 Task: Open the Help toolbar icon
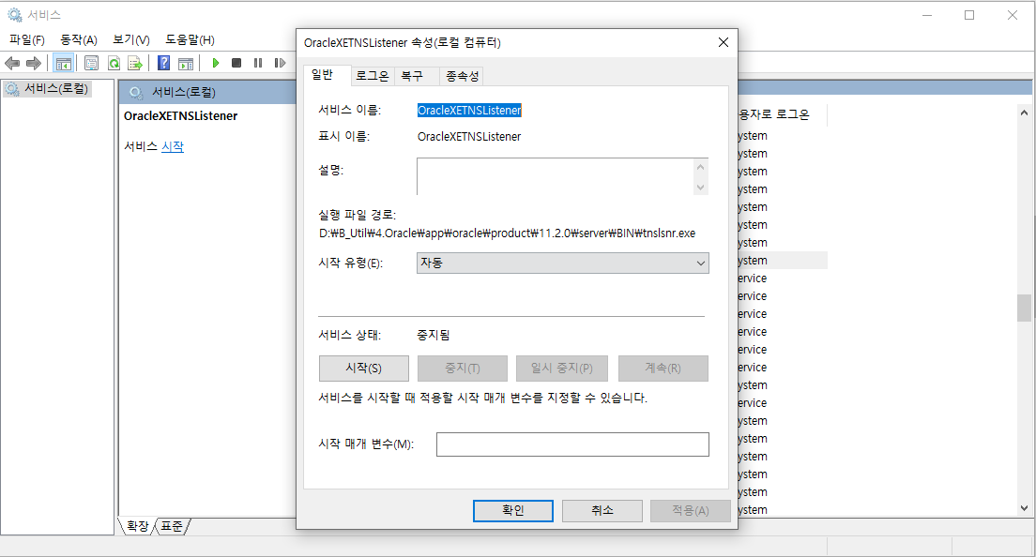click(x=164, y=64)
